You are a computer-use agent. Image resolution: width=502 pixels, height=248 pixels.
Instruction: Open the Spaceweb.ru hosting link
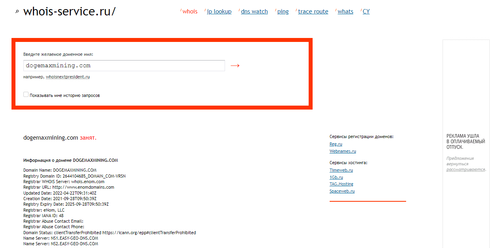click(x=342, y=191)
